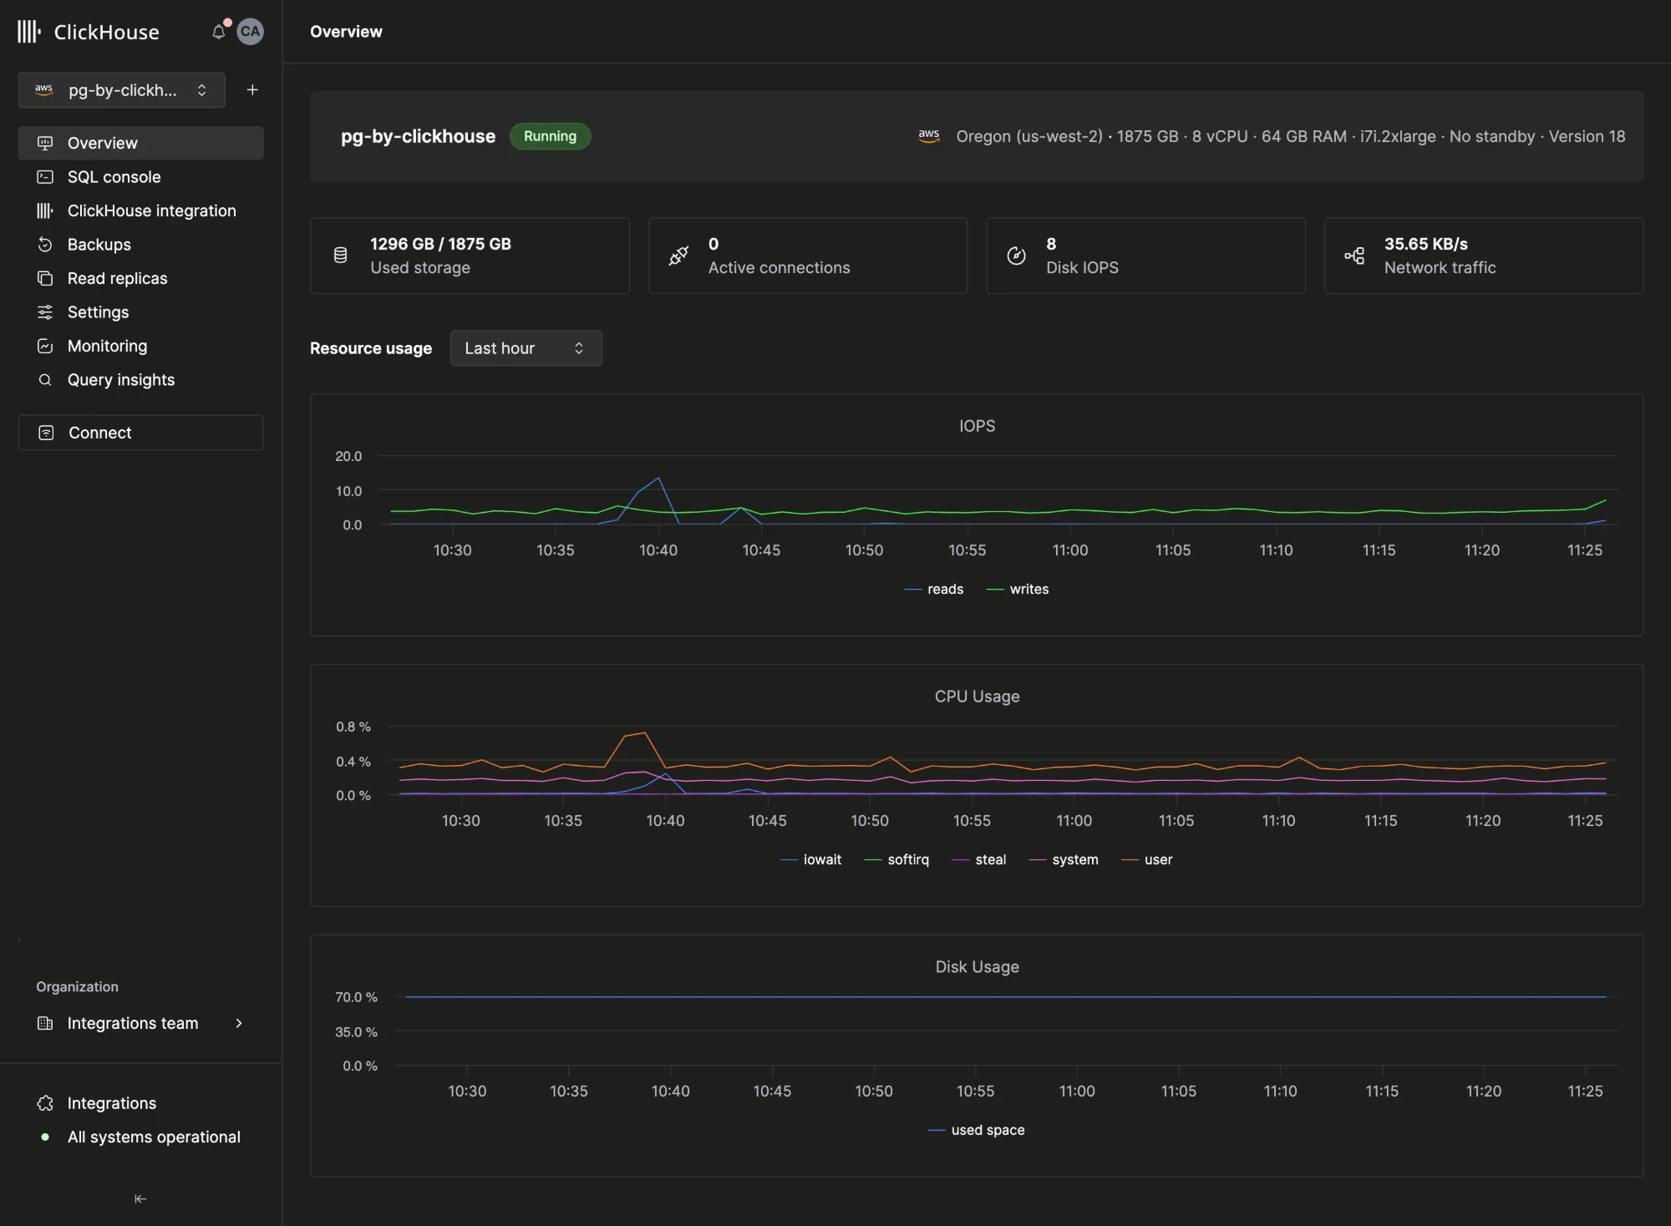Click the ClickHouse brand name text
Image resolution: width=1671 pixels, height=1226 pixels.
click(x=107, y=32)
